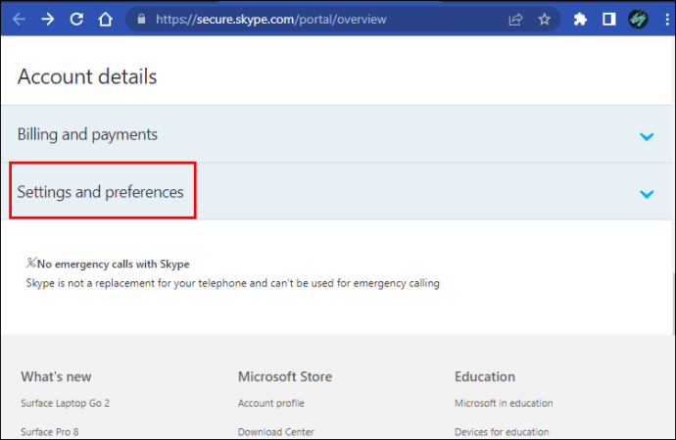This screenshot has height=440, width=676.
Task: Click the 'Skype is not a replacement' sentence
Action: point(233,283)
